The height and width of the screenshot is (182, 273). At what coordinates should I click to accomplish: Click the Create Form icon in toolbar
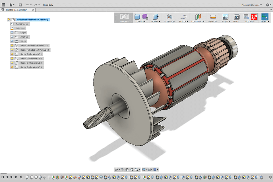145,17
